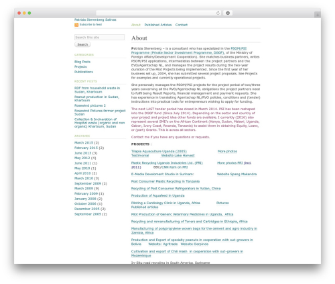Open September 2005 archive
The width and height of the screenshot is (335, 284).
click(x=88, y=214)
